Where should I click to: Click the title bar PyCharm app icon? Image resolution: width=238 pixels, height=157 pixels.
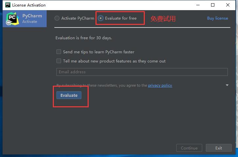8,5
